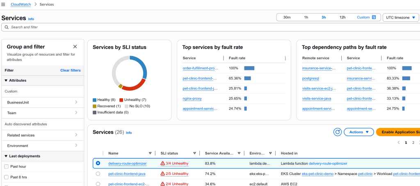
Task: Check the Past 8 hrs checkbox
Action: [6, 177]
